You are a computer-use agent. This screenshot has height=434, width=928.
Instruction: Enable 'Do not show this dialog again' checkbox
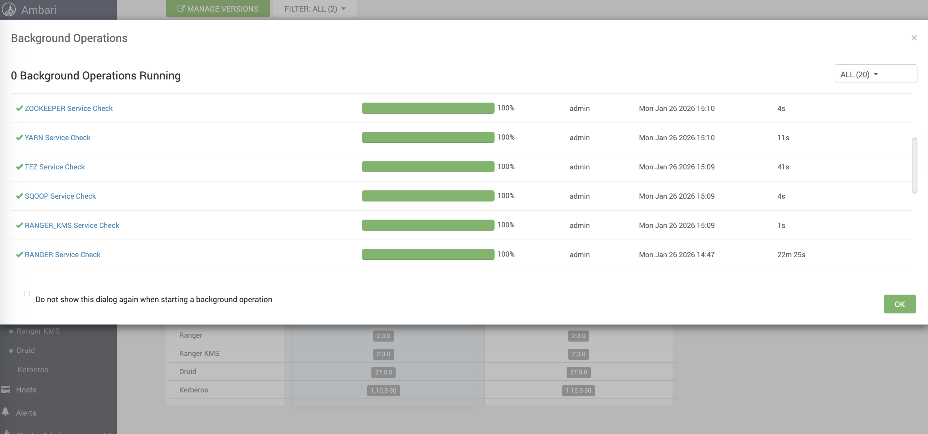(x=27, y=294)
